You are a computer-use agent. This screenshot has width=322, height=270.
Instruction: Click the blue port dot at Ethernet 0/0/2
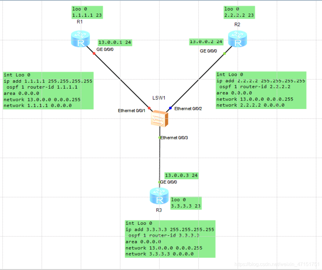pyautogui.click(x=170, y=108)
